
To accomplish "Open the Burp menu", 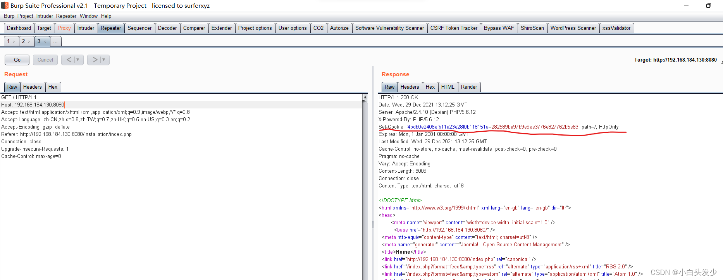I will click(9, 16).
